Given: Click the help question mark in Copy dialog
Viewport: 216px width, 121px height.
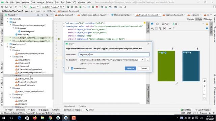Looking at the screenshot, I should pyautogui.click(x=68, y=69).
